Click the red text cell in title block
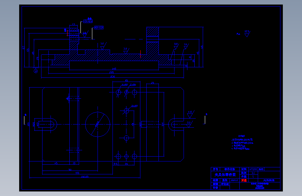The width and height of the screenshot is (302, 196). [244, 180]
